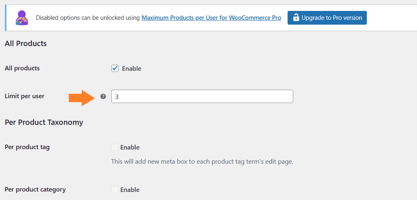Click the unlocked padlock icon
417x200 pixels.
click(296, 18)
